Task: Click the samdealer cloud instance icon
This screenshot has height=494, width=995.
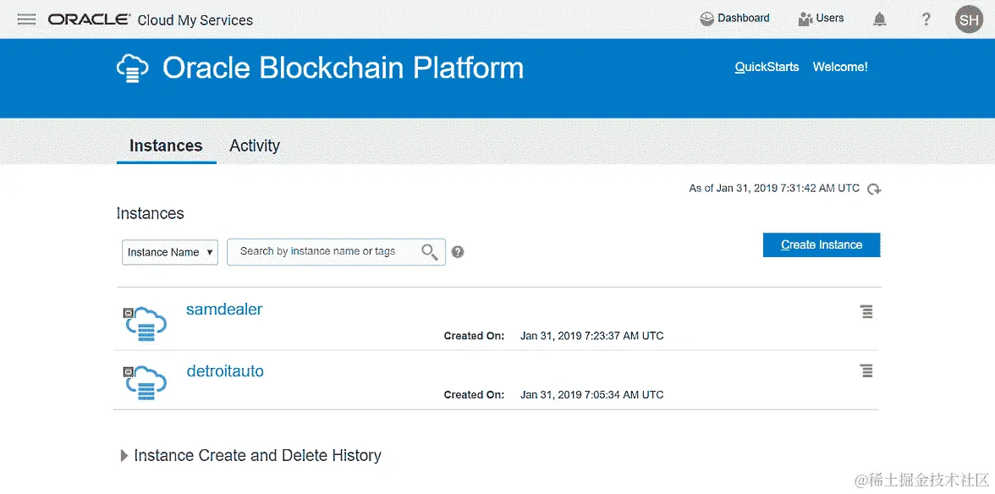Action: (145, 322)
